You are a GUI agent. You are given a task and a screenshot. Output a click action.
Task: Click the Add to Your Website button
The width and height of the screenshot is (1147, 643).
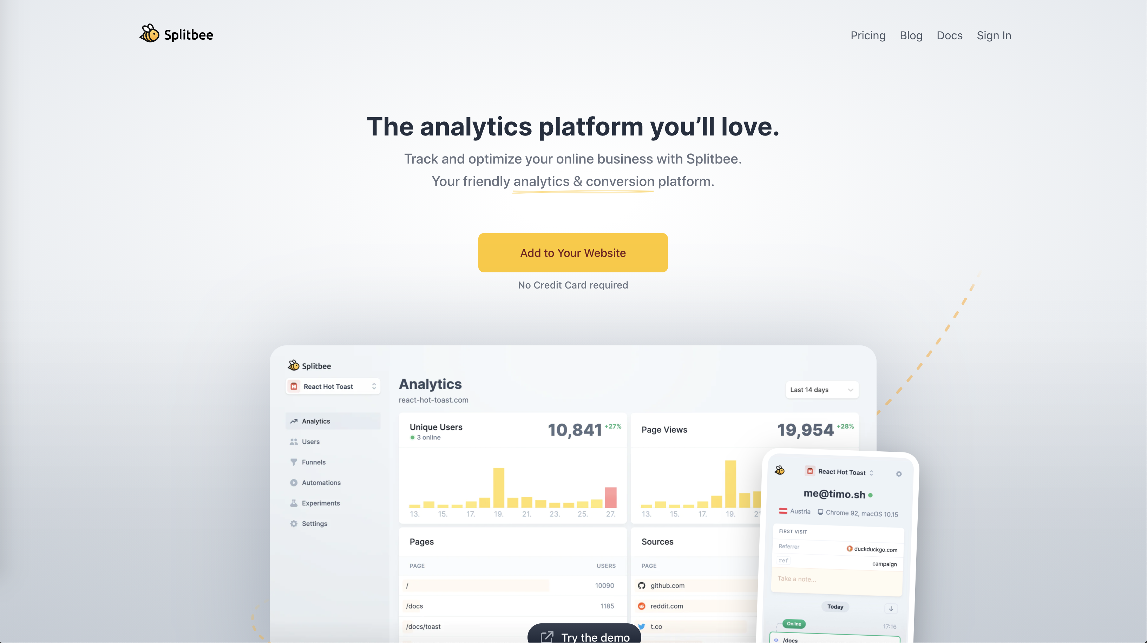(x=573, y=253)
